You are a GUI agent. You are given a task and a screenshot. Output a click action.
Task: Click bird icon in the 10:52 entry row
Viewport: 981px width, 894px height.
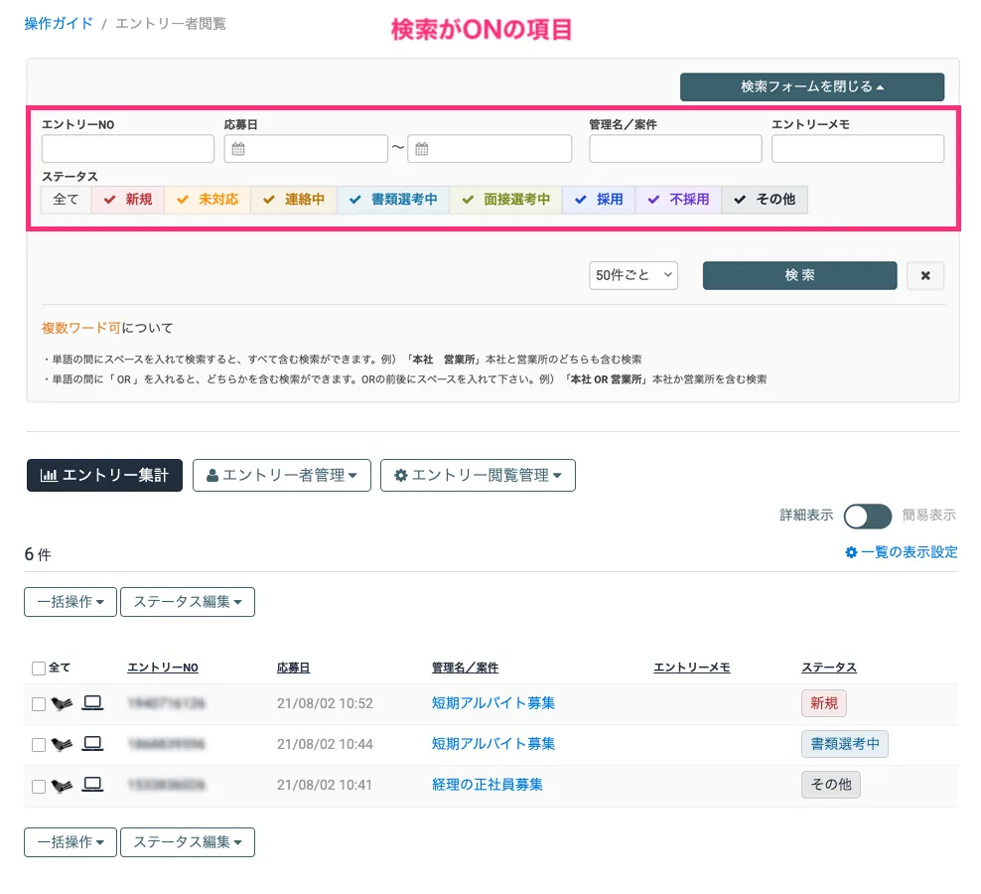click(x=63, y=703)
